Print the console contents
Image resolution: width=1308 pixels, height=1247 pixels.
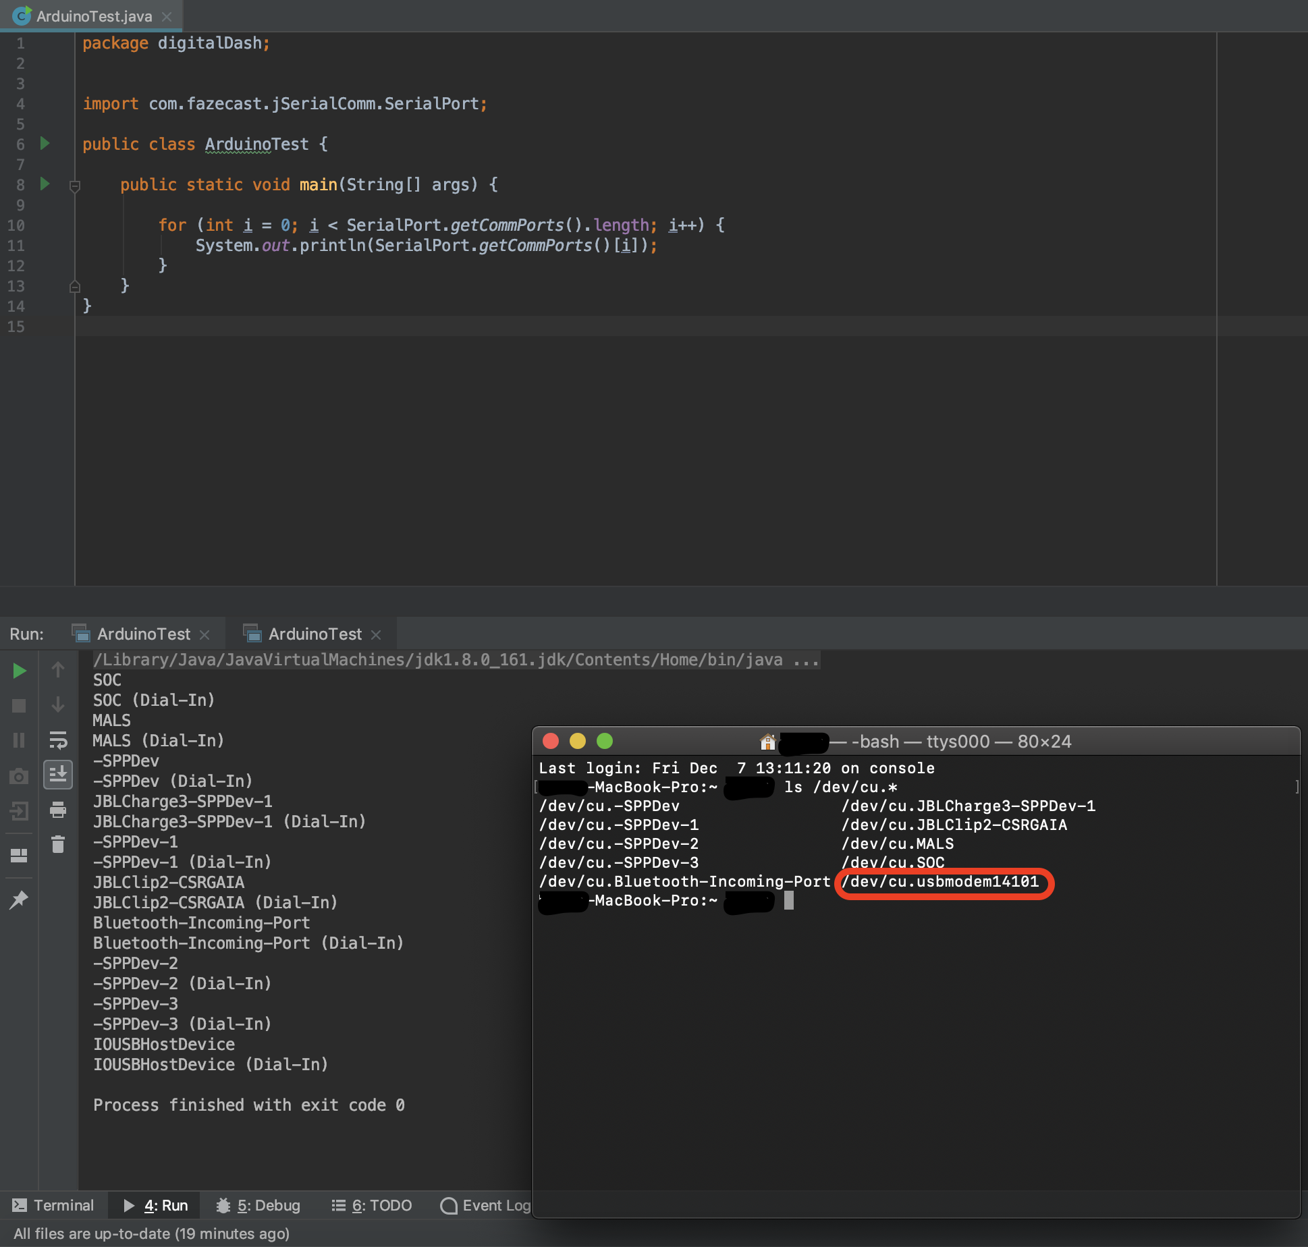[58, 811]
